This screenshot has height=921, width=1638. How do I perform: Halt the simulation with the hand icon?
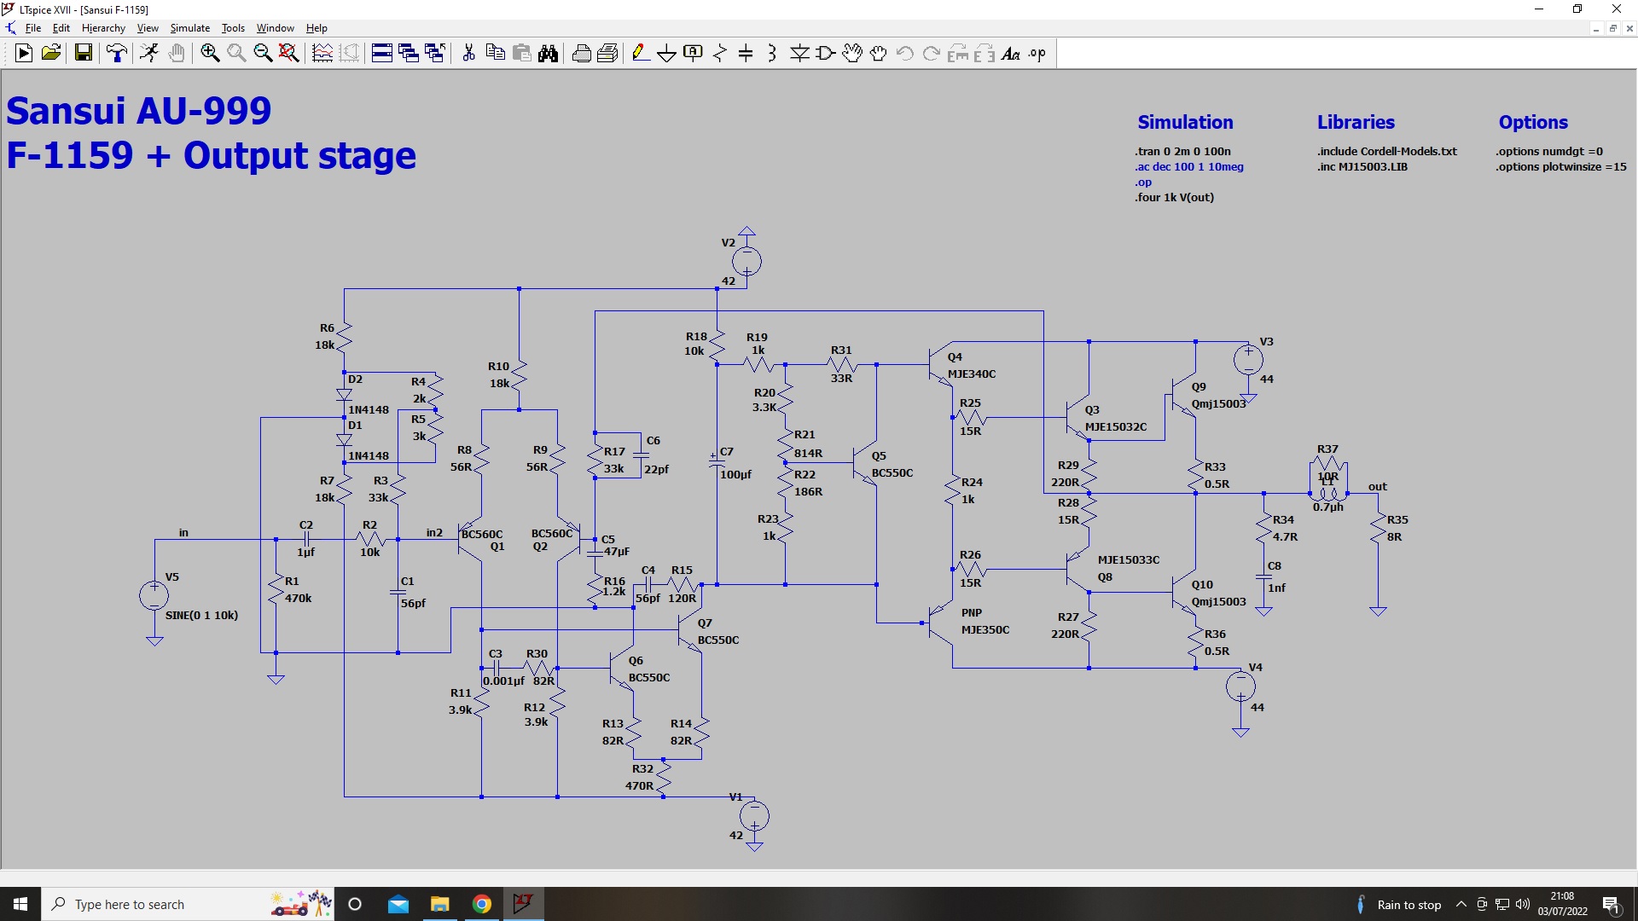coord(177,54)
